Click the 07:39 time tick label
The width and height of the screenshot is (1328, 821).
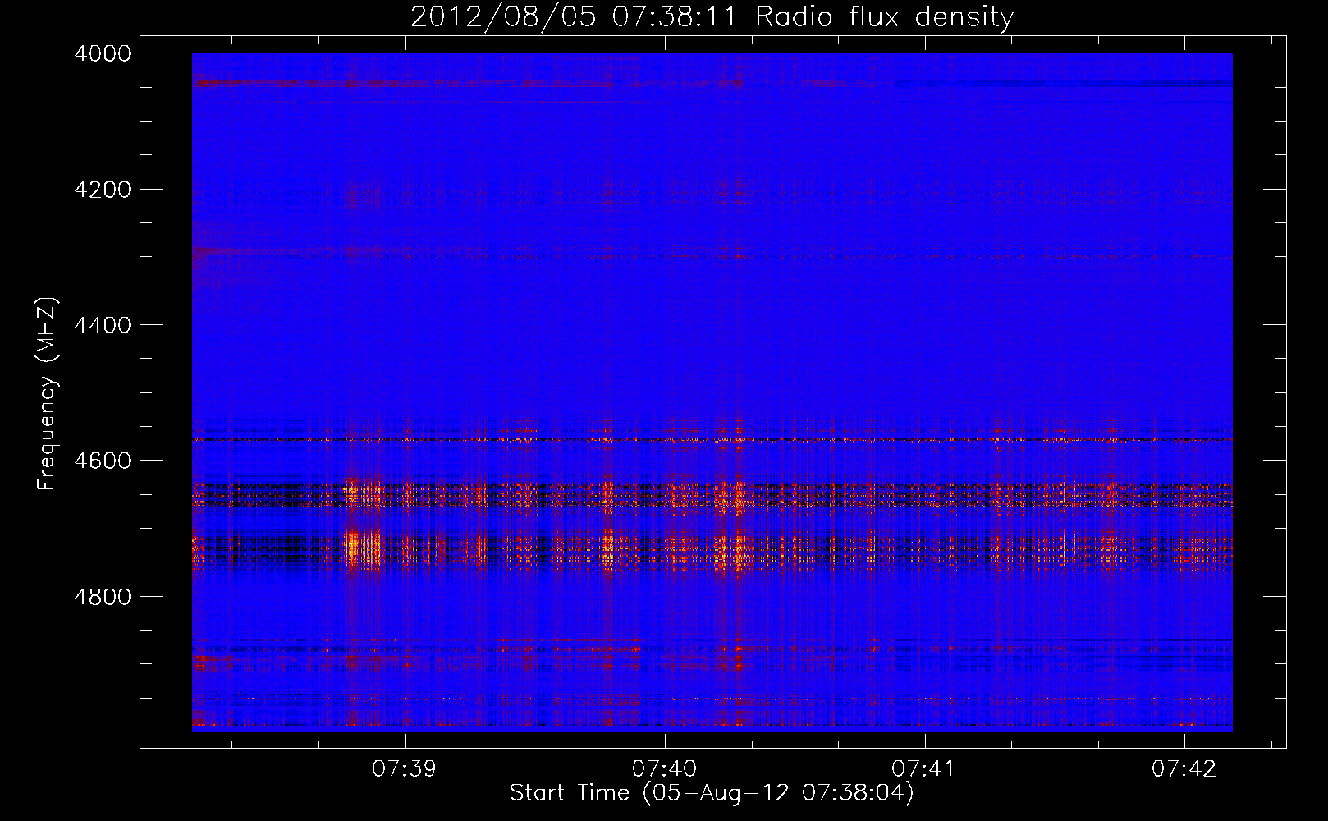(x=404, y=768)
